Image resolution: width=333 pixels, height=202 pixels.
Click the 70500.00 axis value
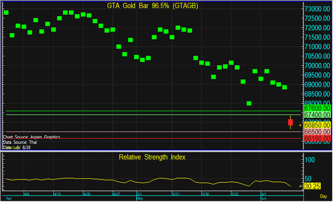tap(317, 57)
